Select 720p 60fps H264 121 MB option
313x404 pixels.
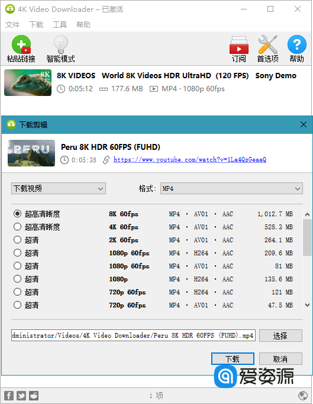click(x=17, y=292)
